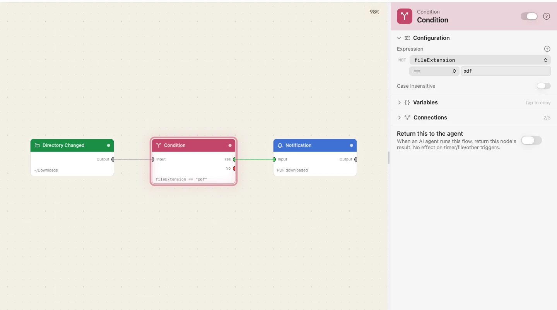Expand the Variables section
557x310 pixels.
pyautogui.click(x=399, y=102)
